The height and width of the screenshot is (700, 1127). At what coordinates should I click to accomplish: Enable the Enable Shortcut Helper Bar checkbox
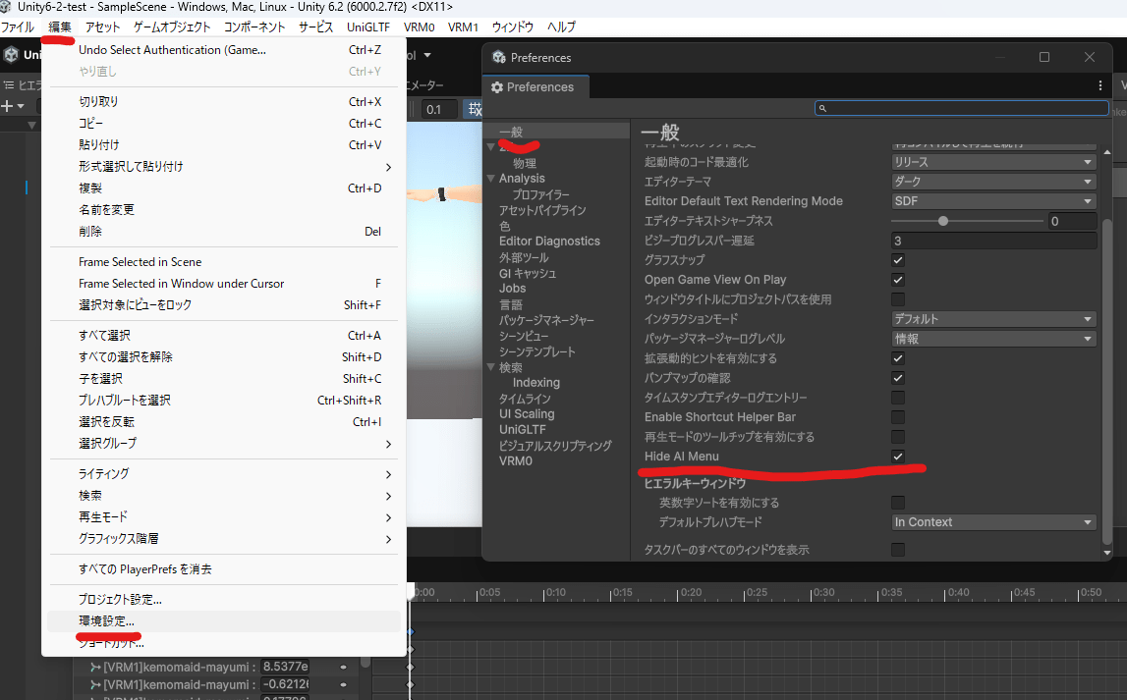coord(897,417)
